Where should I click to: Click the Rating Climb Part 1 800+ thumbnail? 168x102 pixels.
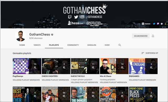click(114, 94)
